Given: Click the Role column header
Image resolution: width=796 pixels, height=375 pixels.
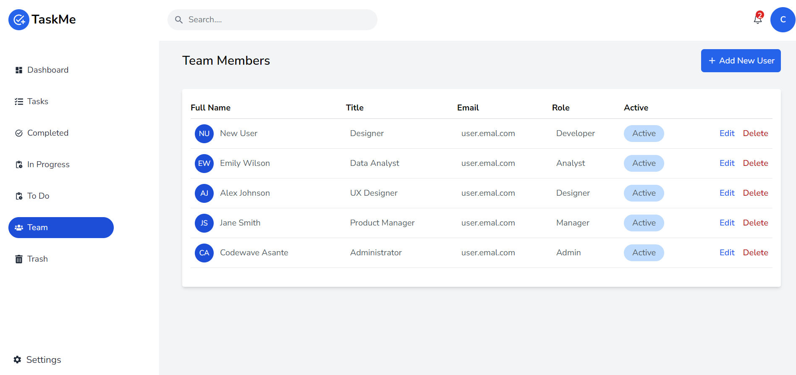Looking at the screenshot, I should pos(561,108).
